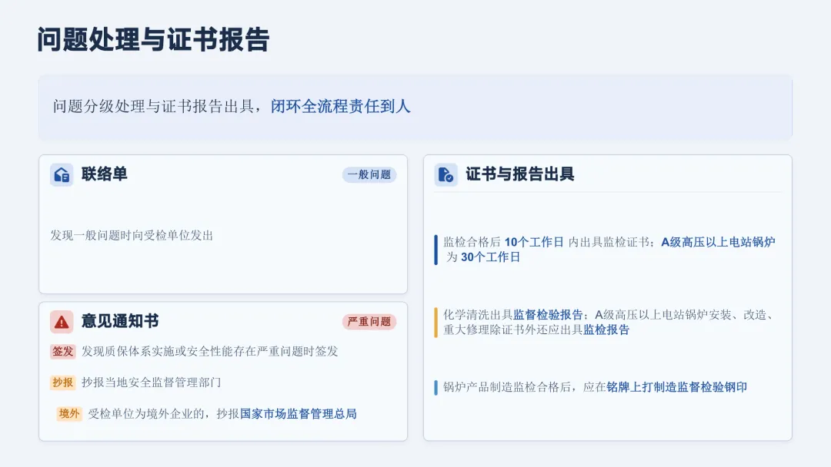Click the 问题处理与证书报告 slide title
Image resolution: width=831 pixels, height=467 pixels.
153,40
